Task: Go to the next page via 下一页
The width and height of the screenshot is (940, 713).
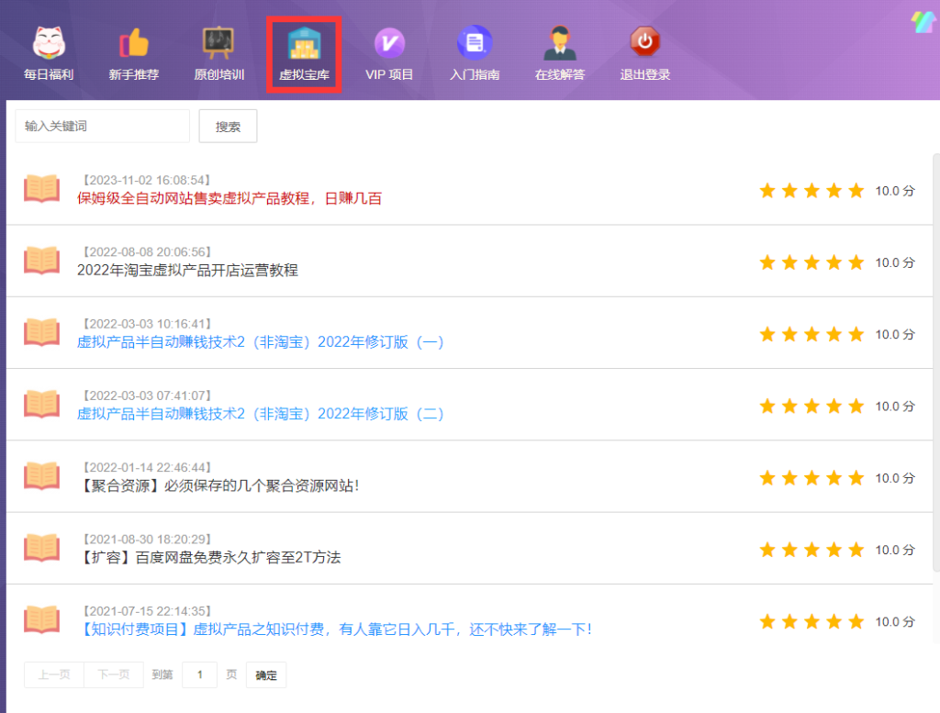Action: [113, 674]
